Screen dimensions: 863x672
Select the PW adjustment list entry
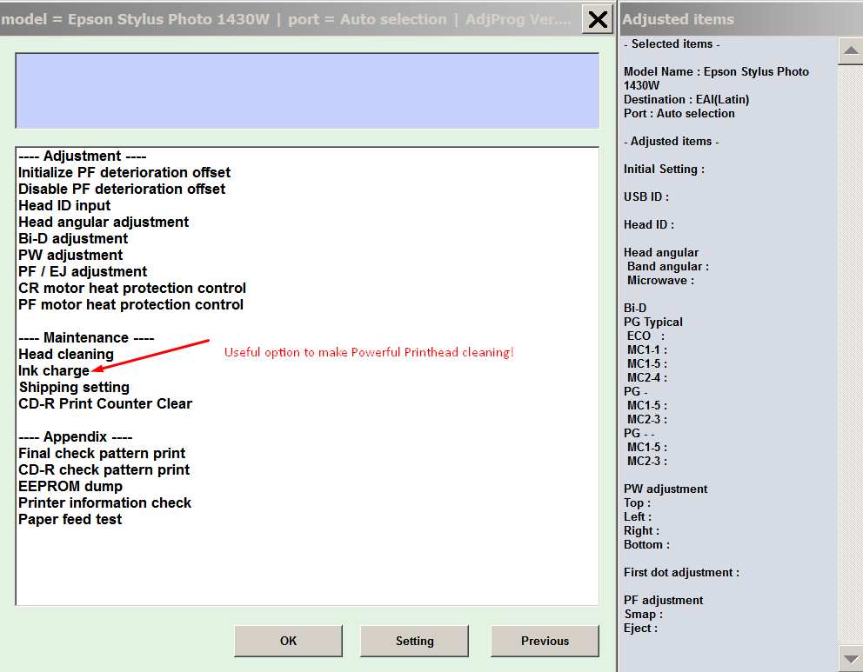70,256
